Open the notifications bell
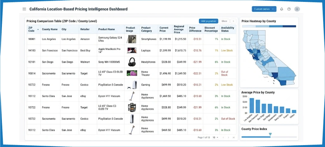The height and width of the screenshot is (147, 325). pos(282,9)
